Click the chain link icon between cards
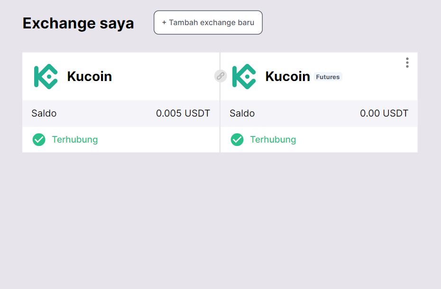 click(x=220, y=76)
